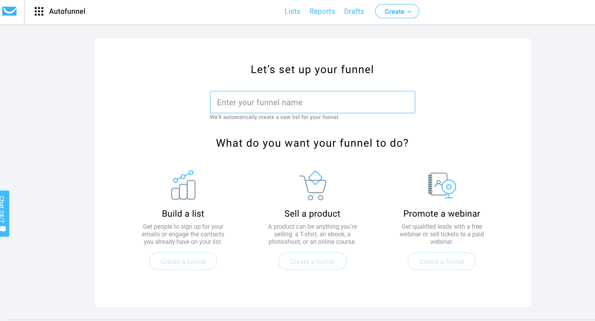Click the 'automatically create a new list' note
The height and width of the screenshot is (321, 595).
[x=275, y=117]
